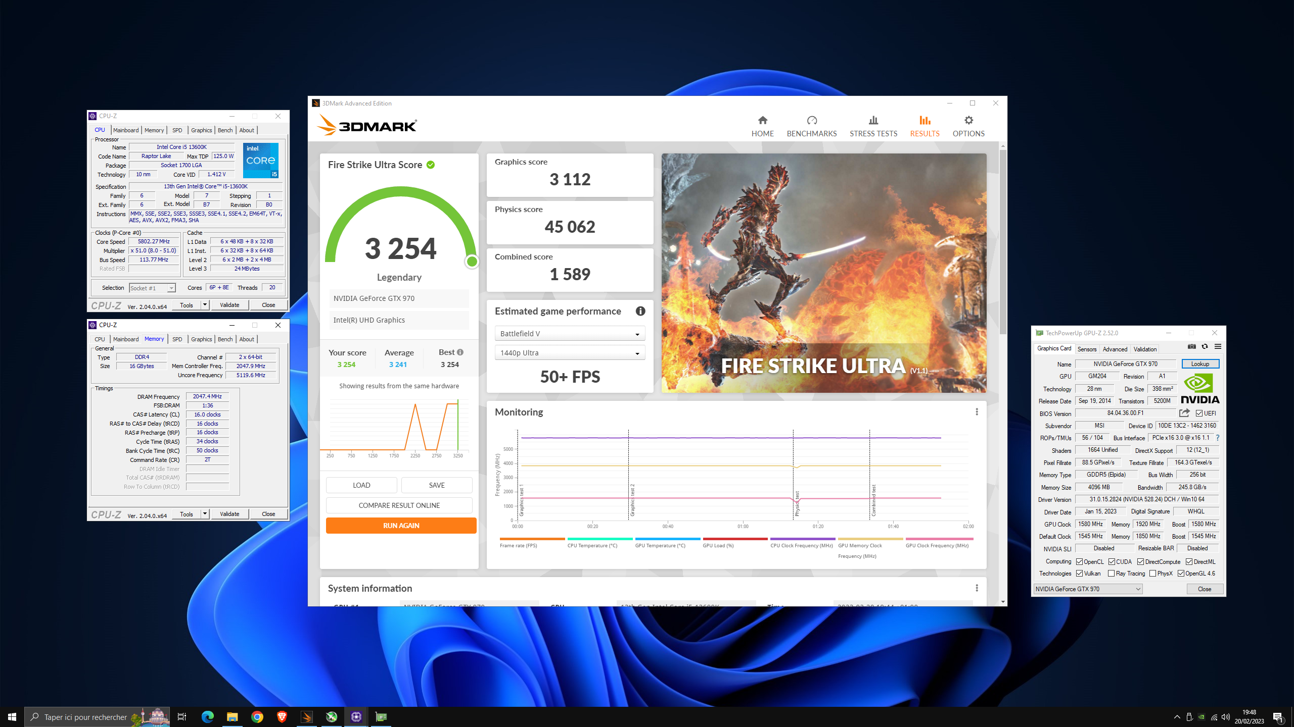Show hidden system tray icons chevron

(x=1177, y=717)
